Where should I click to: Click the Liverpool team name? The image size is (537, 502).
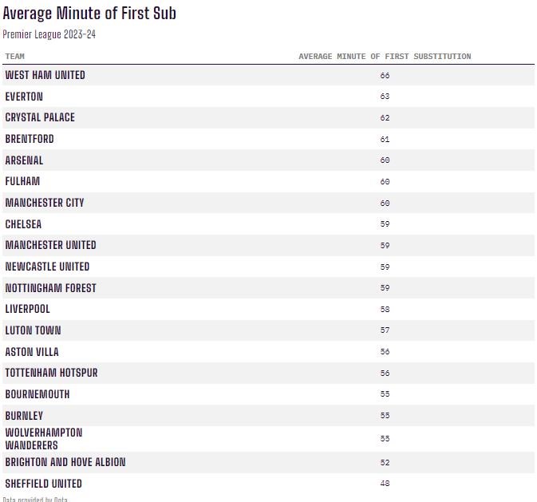[x=27, y=309]
